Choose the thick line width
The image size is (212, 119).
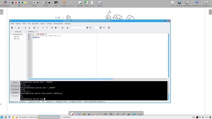[37, 3]
